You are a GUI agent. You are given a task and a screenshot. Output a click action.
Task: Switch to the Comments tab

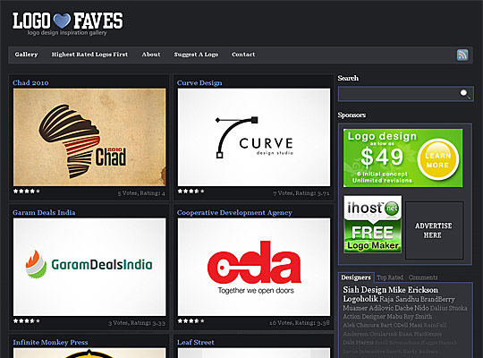(423, 277)
